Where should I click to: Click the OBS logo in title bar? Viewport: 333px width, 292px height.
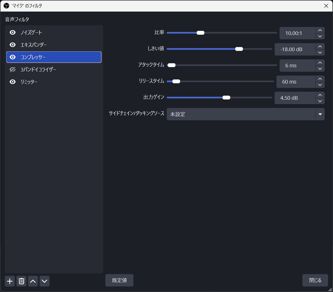pos(6,6)
